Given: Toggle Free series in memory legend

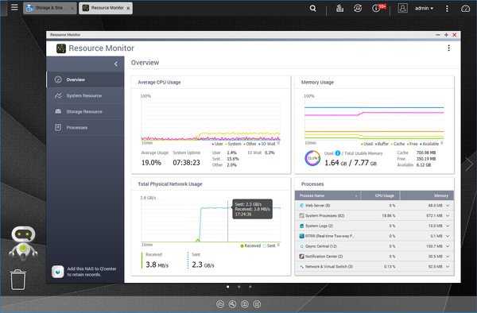Looking at the screenshot, I should (x=412, y=144).
